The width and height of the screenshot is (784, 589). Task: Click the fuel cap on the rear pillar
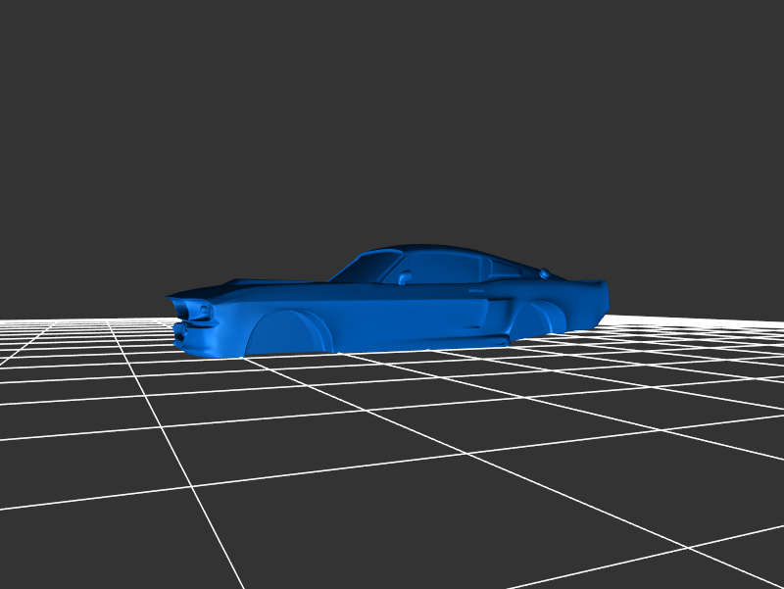click(544, 273)
